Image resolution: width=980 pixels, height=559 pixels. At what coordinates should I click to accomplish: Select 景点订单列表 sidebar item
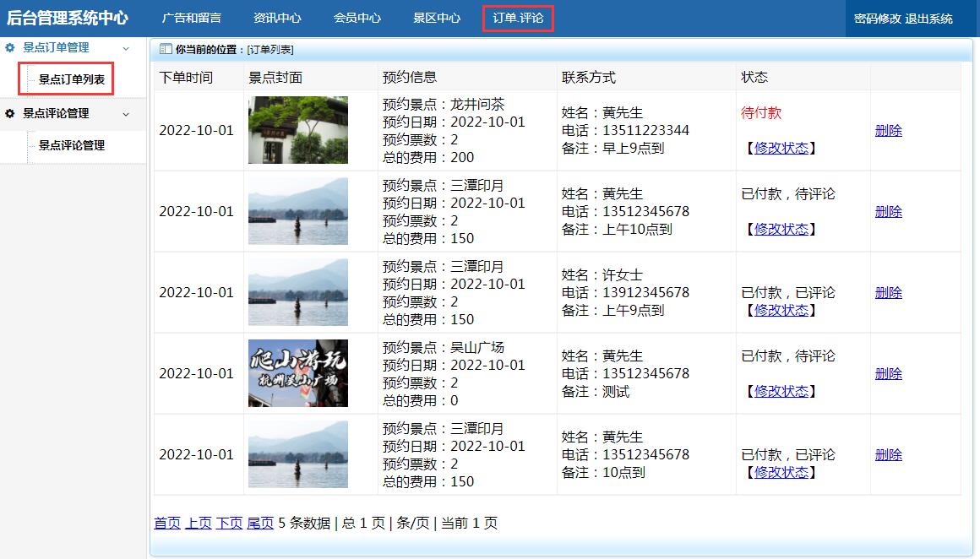71,79
